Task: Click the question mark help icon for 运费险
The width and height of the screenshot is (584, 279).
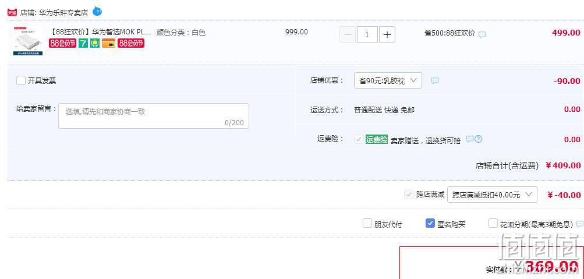Action: tap(479, 139)
